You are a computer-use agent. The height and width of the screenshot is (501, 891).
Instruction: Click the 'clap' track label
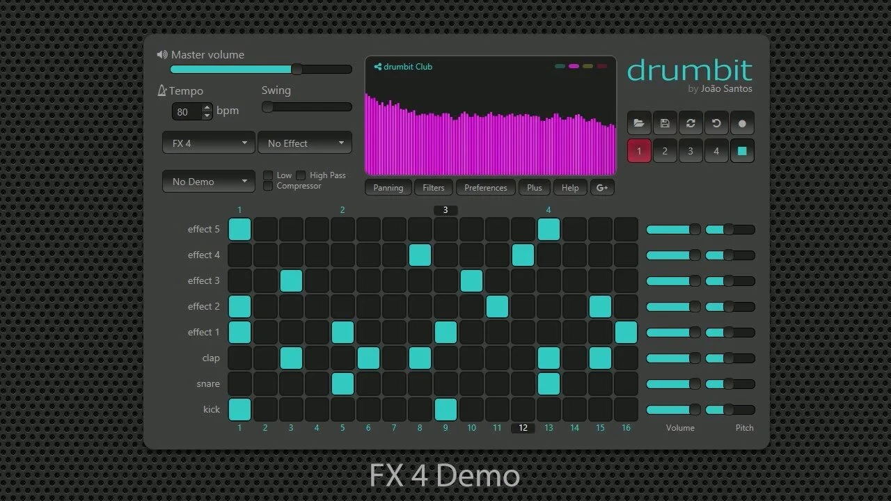(x=211, y=358)
